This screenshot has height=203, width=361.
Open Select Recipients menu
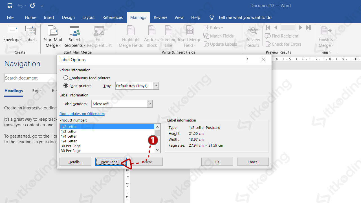click(x=74, y=37)
